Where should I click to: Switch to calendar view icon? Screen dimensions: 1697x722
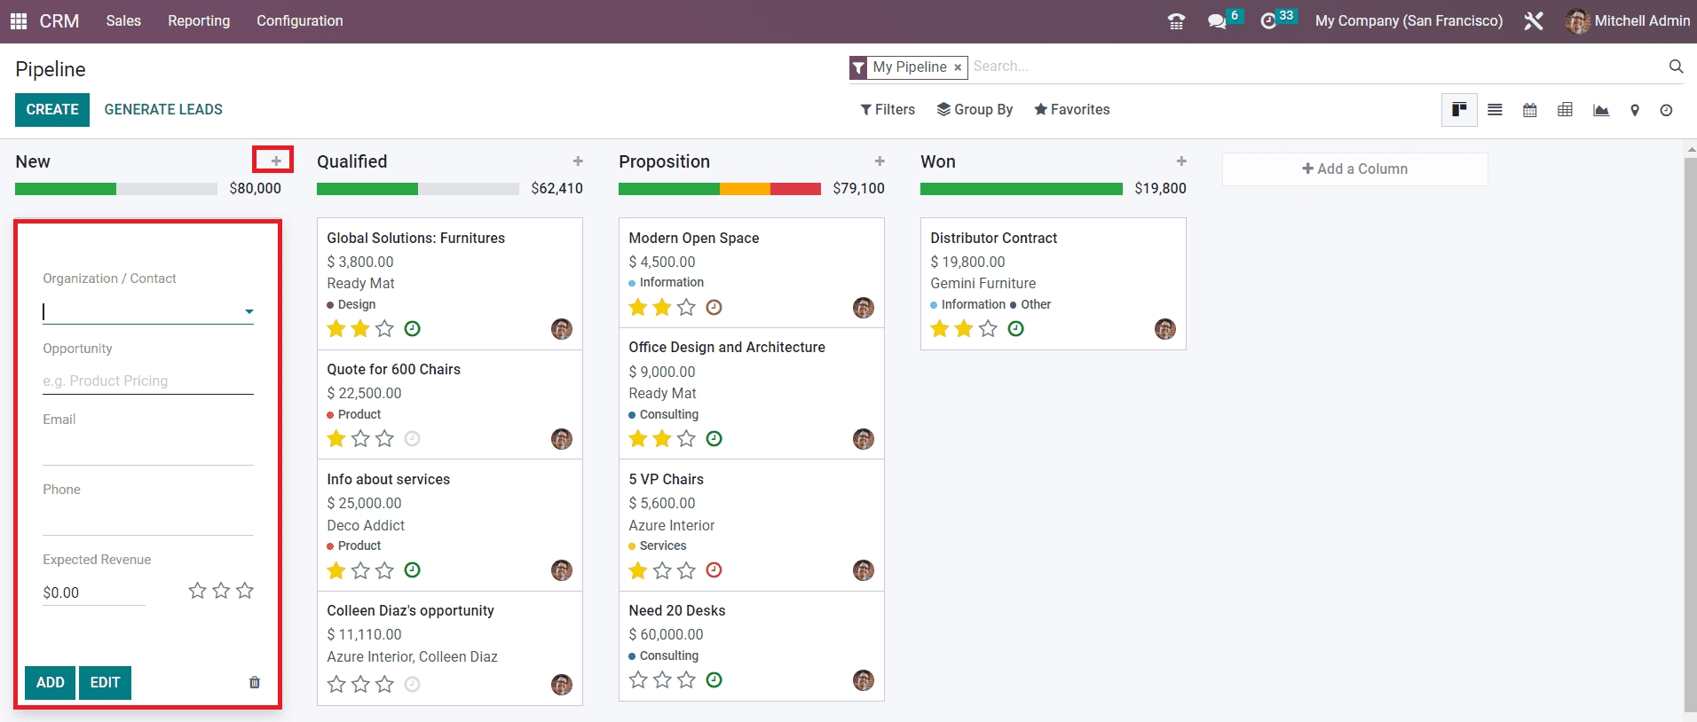1530,110
